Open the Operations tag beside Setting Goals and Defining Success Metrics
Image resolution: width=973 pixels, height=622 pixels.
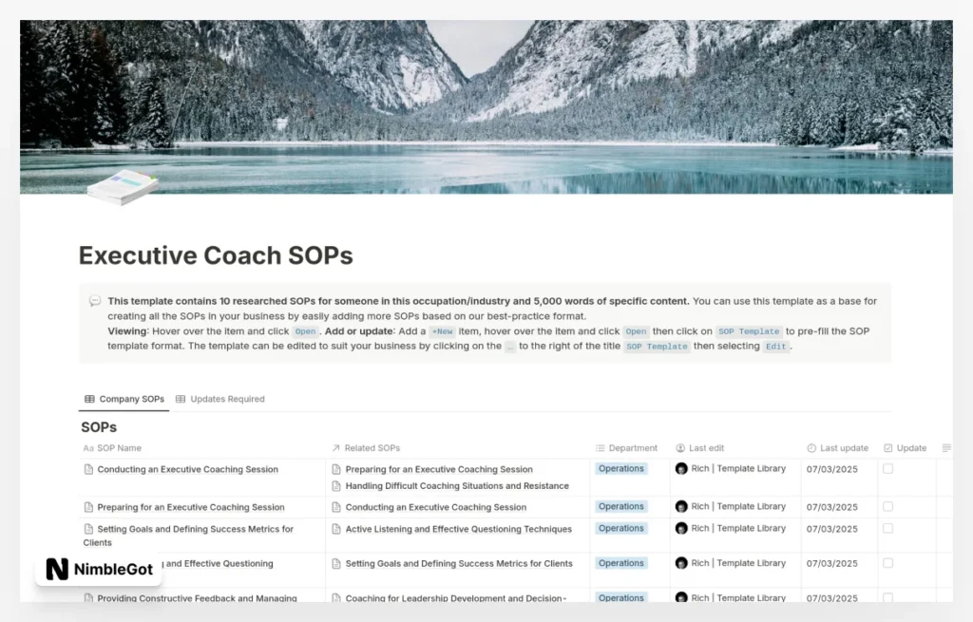click(620, 528)
